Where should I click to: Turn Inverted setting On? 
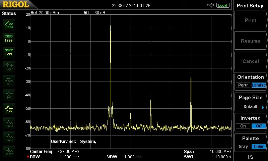click(243, 126)
